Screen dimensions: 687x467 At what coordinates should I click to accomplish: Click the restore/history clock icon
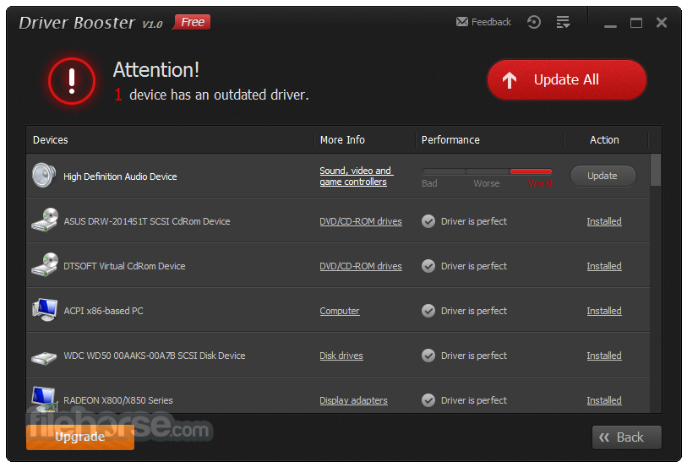coord(534,22)
